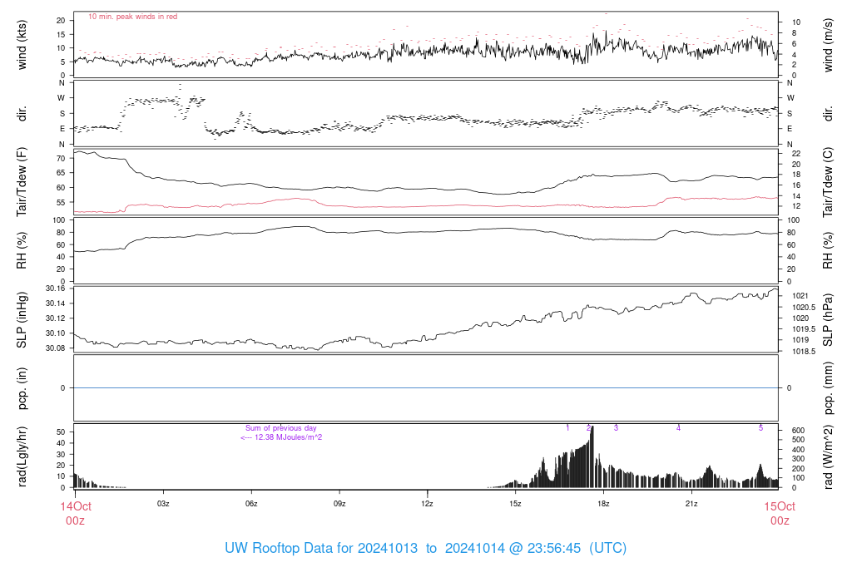Click the 06z time axis tick label
Screen dimensions: 852x582
[x=251, y=504]
